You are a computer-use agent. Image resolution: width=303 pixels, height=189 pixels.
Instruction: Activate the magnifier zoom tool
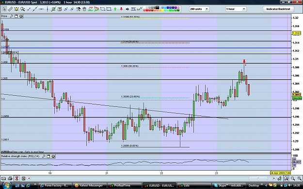[23, 9]
